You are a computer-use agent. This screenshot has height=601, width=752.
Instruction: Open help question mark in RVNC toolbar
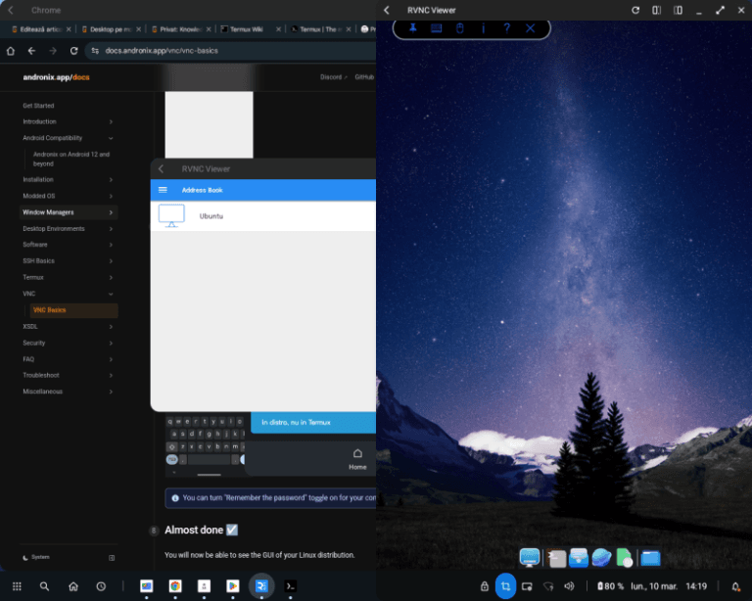(506, 28)
